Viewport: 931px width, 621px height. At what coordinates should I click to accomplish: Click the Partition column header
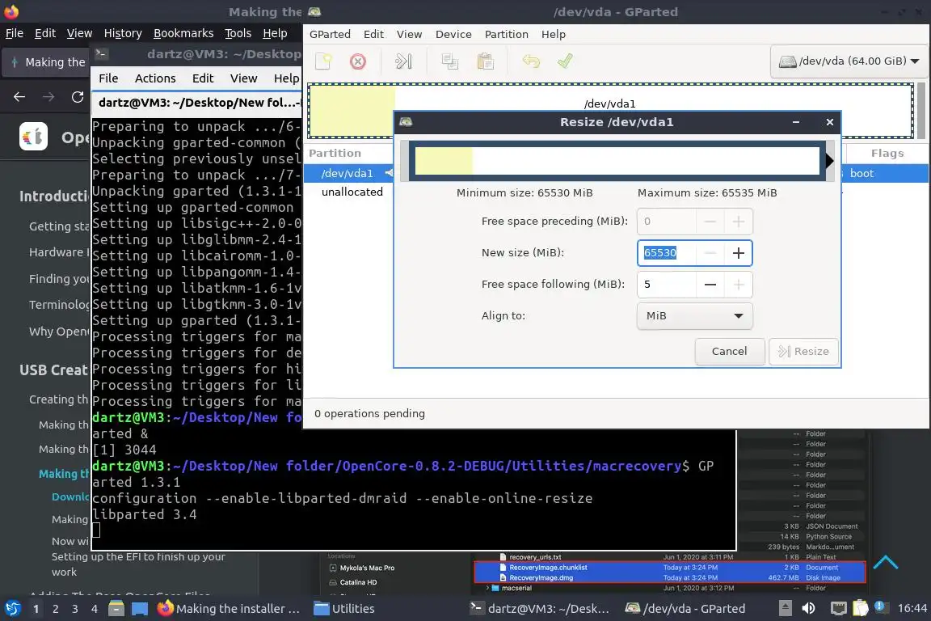(335, 154)
